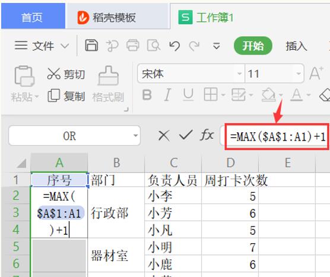Screen dimensions: 330x277
Task: Click the Eraser clear-format icon
Action: (x=325, y=95)
